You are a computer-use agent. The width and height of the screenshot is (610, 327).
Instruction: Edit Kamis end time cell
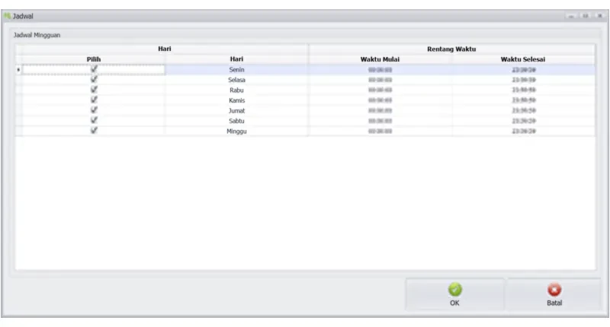tap(523, 100)
